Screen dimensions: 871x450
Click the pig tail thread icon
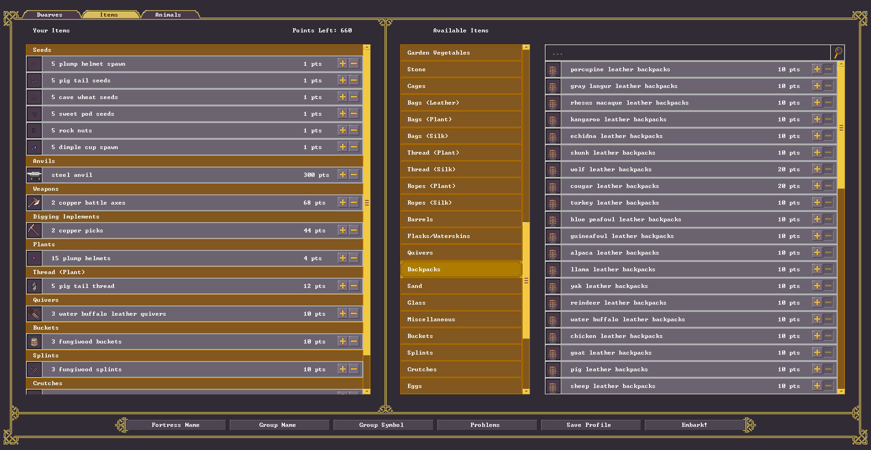click(34, 286)
